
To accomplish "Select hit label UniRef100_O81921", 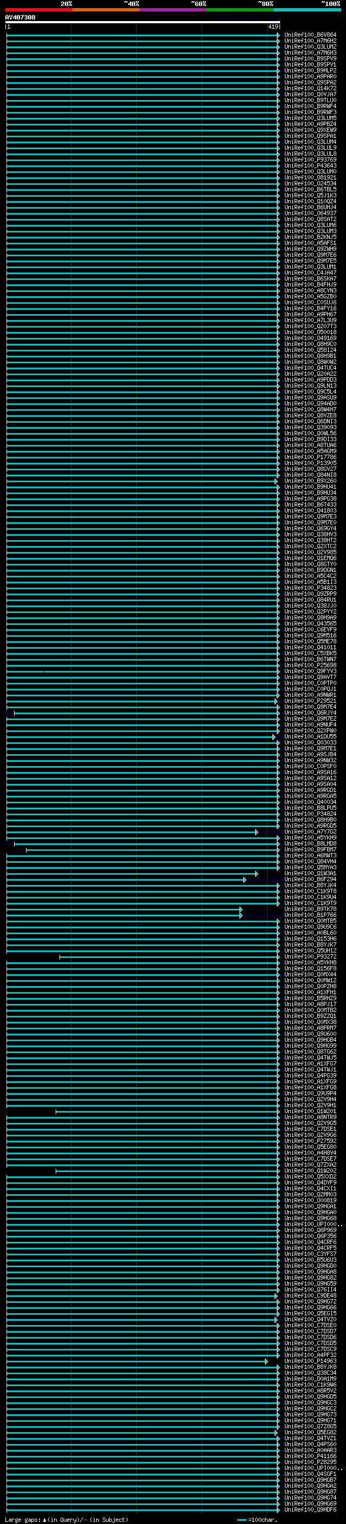I will click(x=310, y=177).
